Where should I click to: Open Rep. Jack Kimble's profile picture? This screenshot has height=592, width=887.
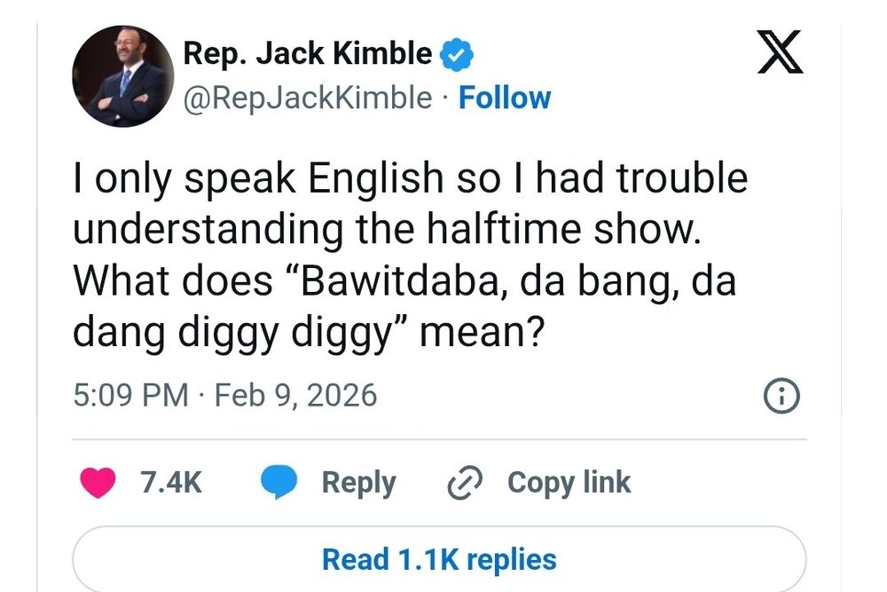coord(122,75)
